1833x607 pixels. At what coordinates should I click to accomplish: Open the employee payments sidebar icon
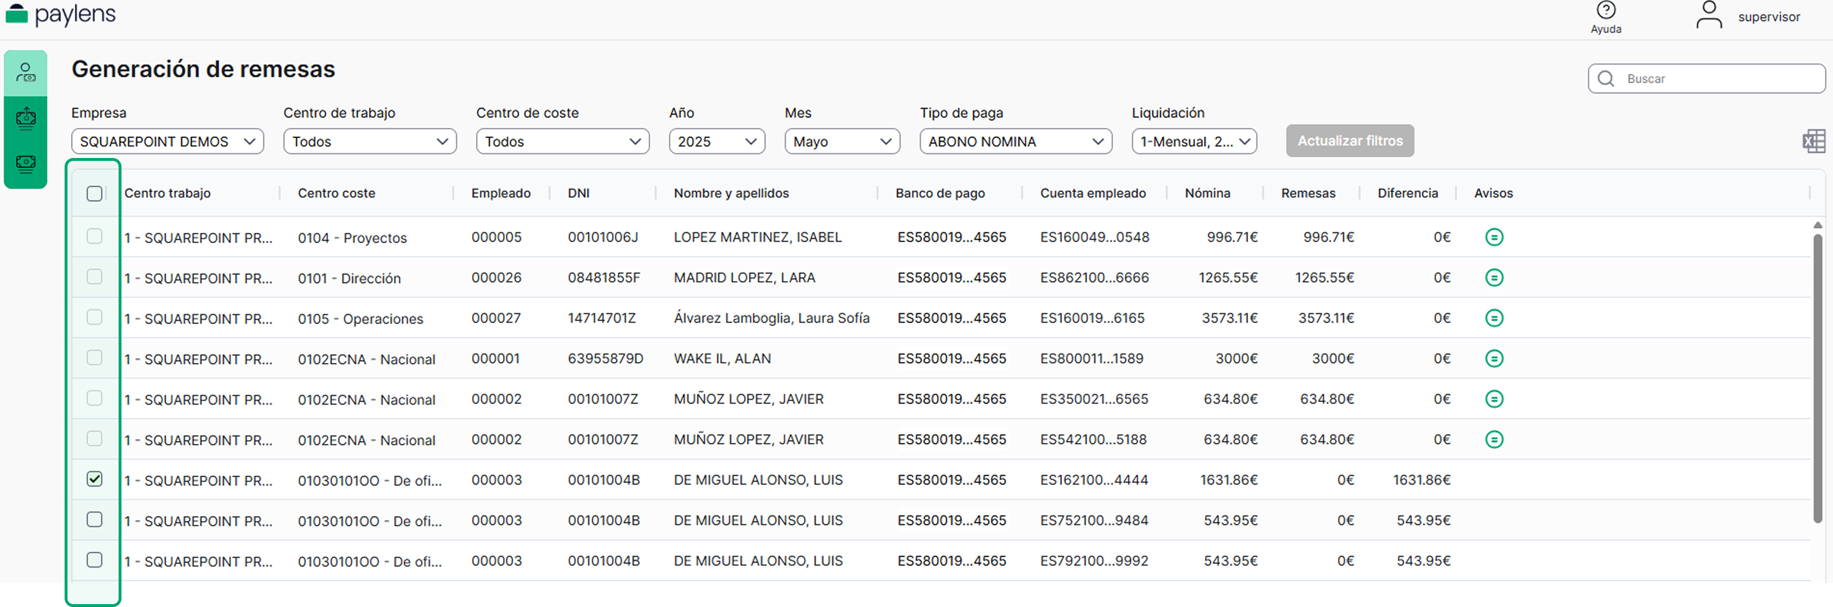point(26,72)
